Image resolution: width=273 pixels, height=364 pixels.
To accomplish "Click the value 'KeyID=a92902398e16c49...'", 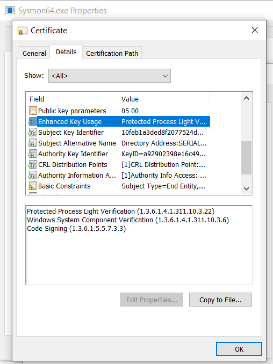I will 163,154.
